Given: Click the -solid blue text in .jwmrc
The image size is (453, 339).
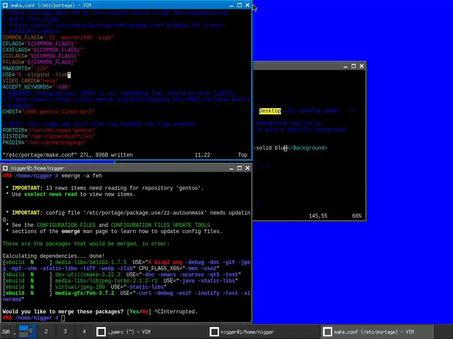Looking at the screenshot, I should [x=270, y=148].
